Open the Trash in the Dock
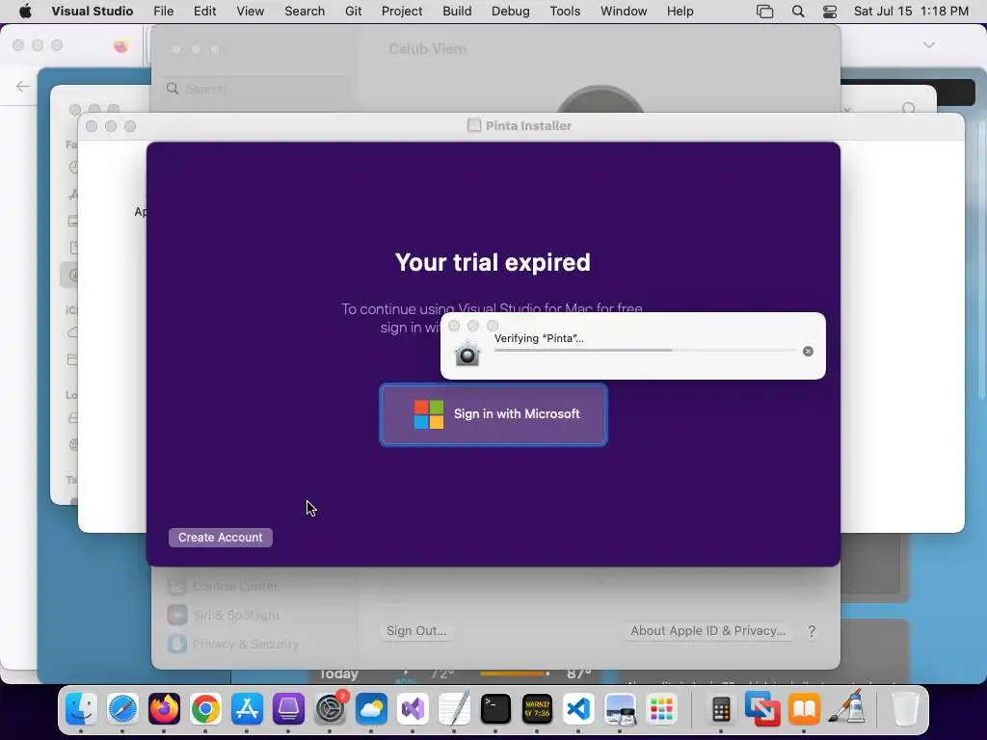Image resolution: width=987 pixels, height=740 pixels. coord(905,709)
